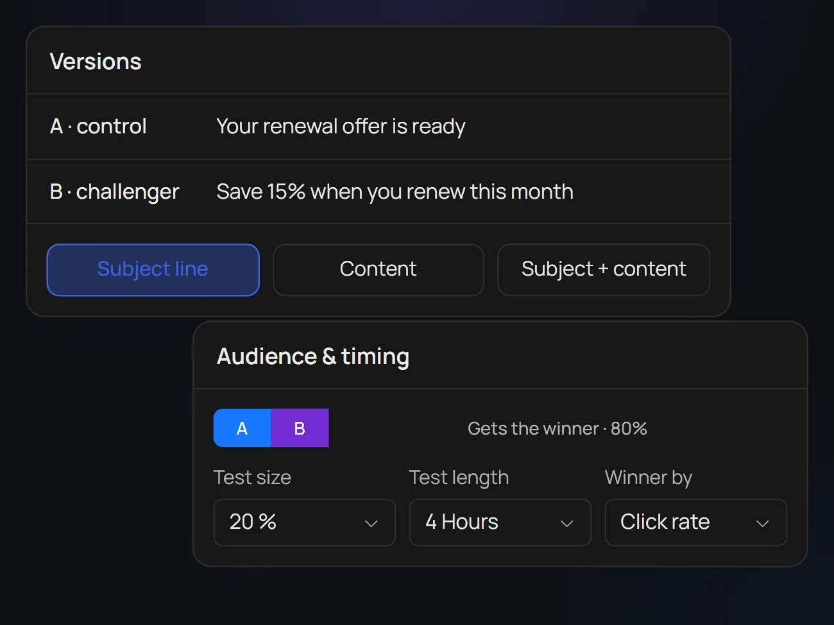Click the 'Gets the winner · 80%' text

click(x=557, y=428)
